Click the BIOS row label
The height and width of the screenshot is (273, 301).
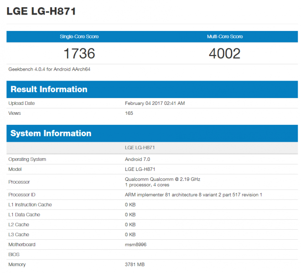tap(14, 255)
